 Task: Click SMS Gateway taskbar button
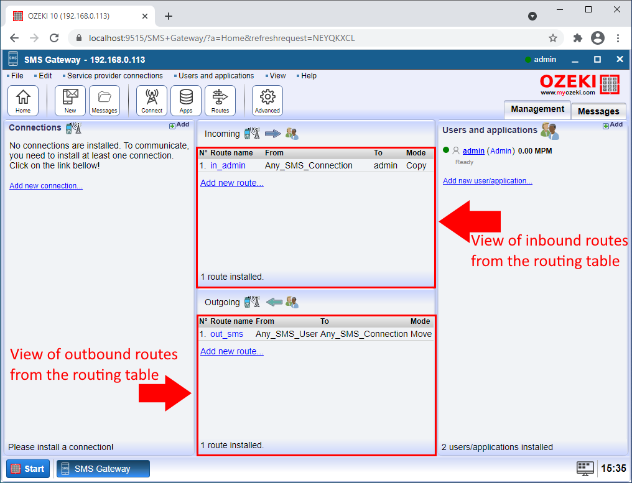point(103,469)
